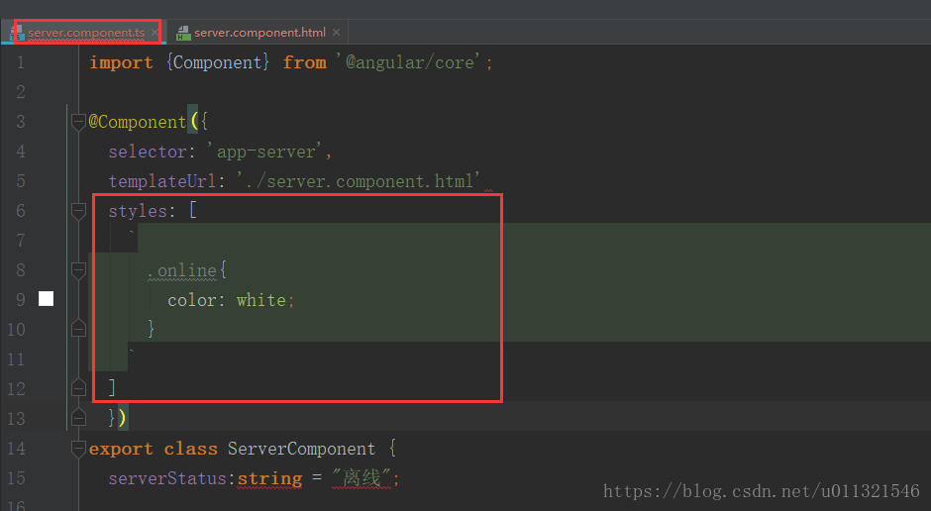
Task: Click the 'serverStatus' property name
Action: [x=167, y=478]
